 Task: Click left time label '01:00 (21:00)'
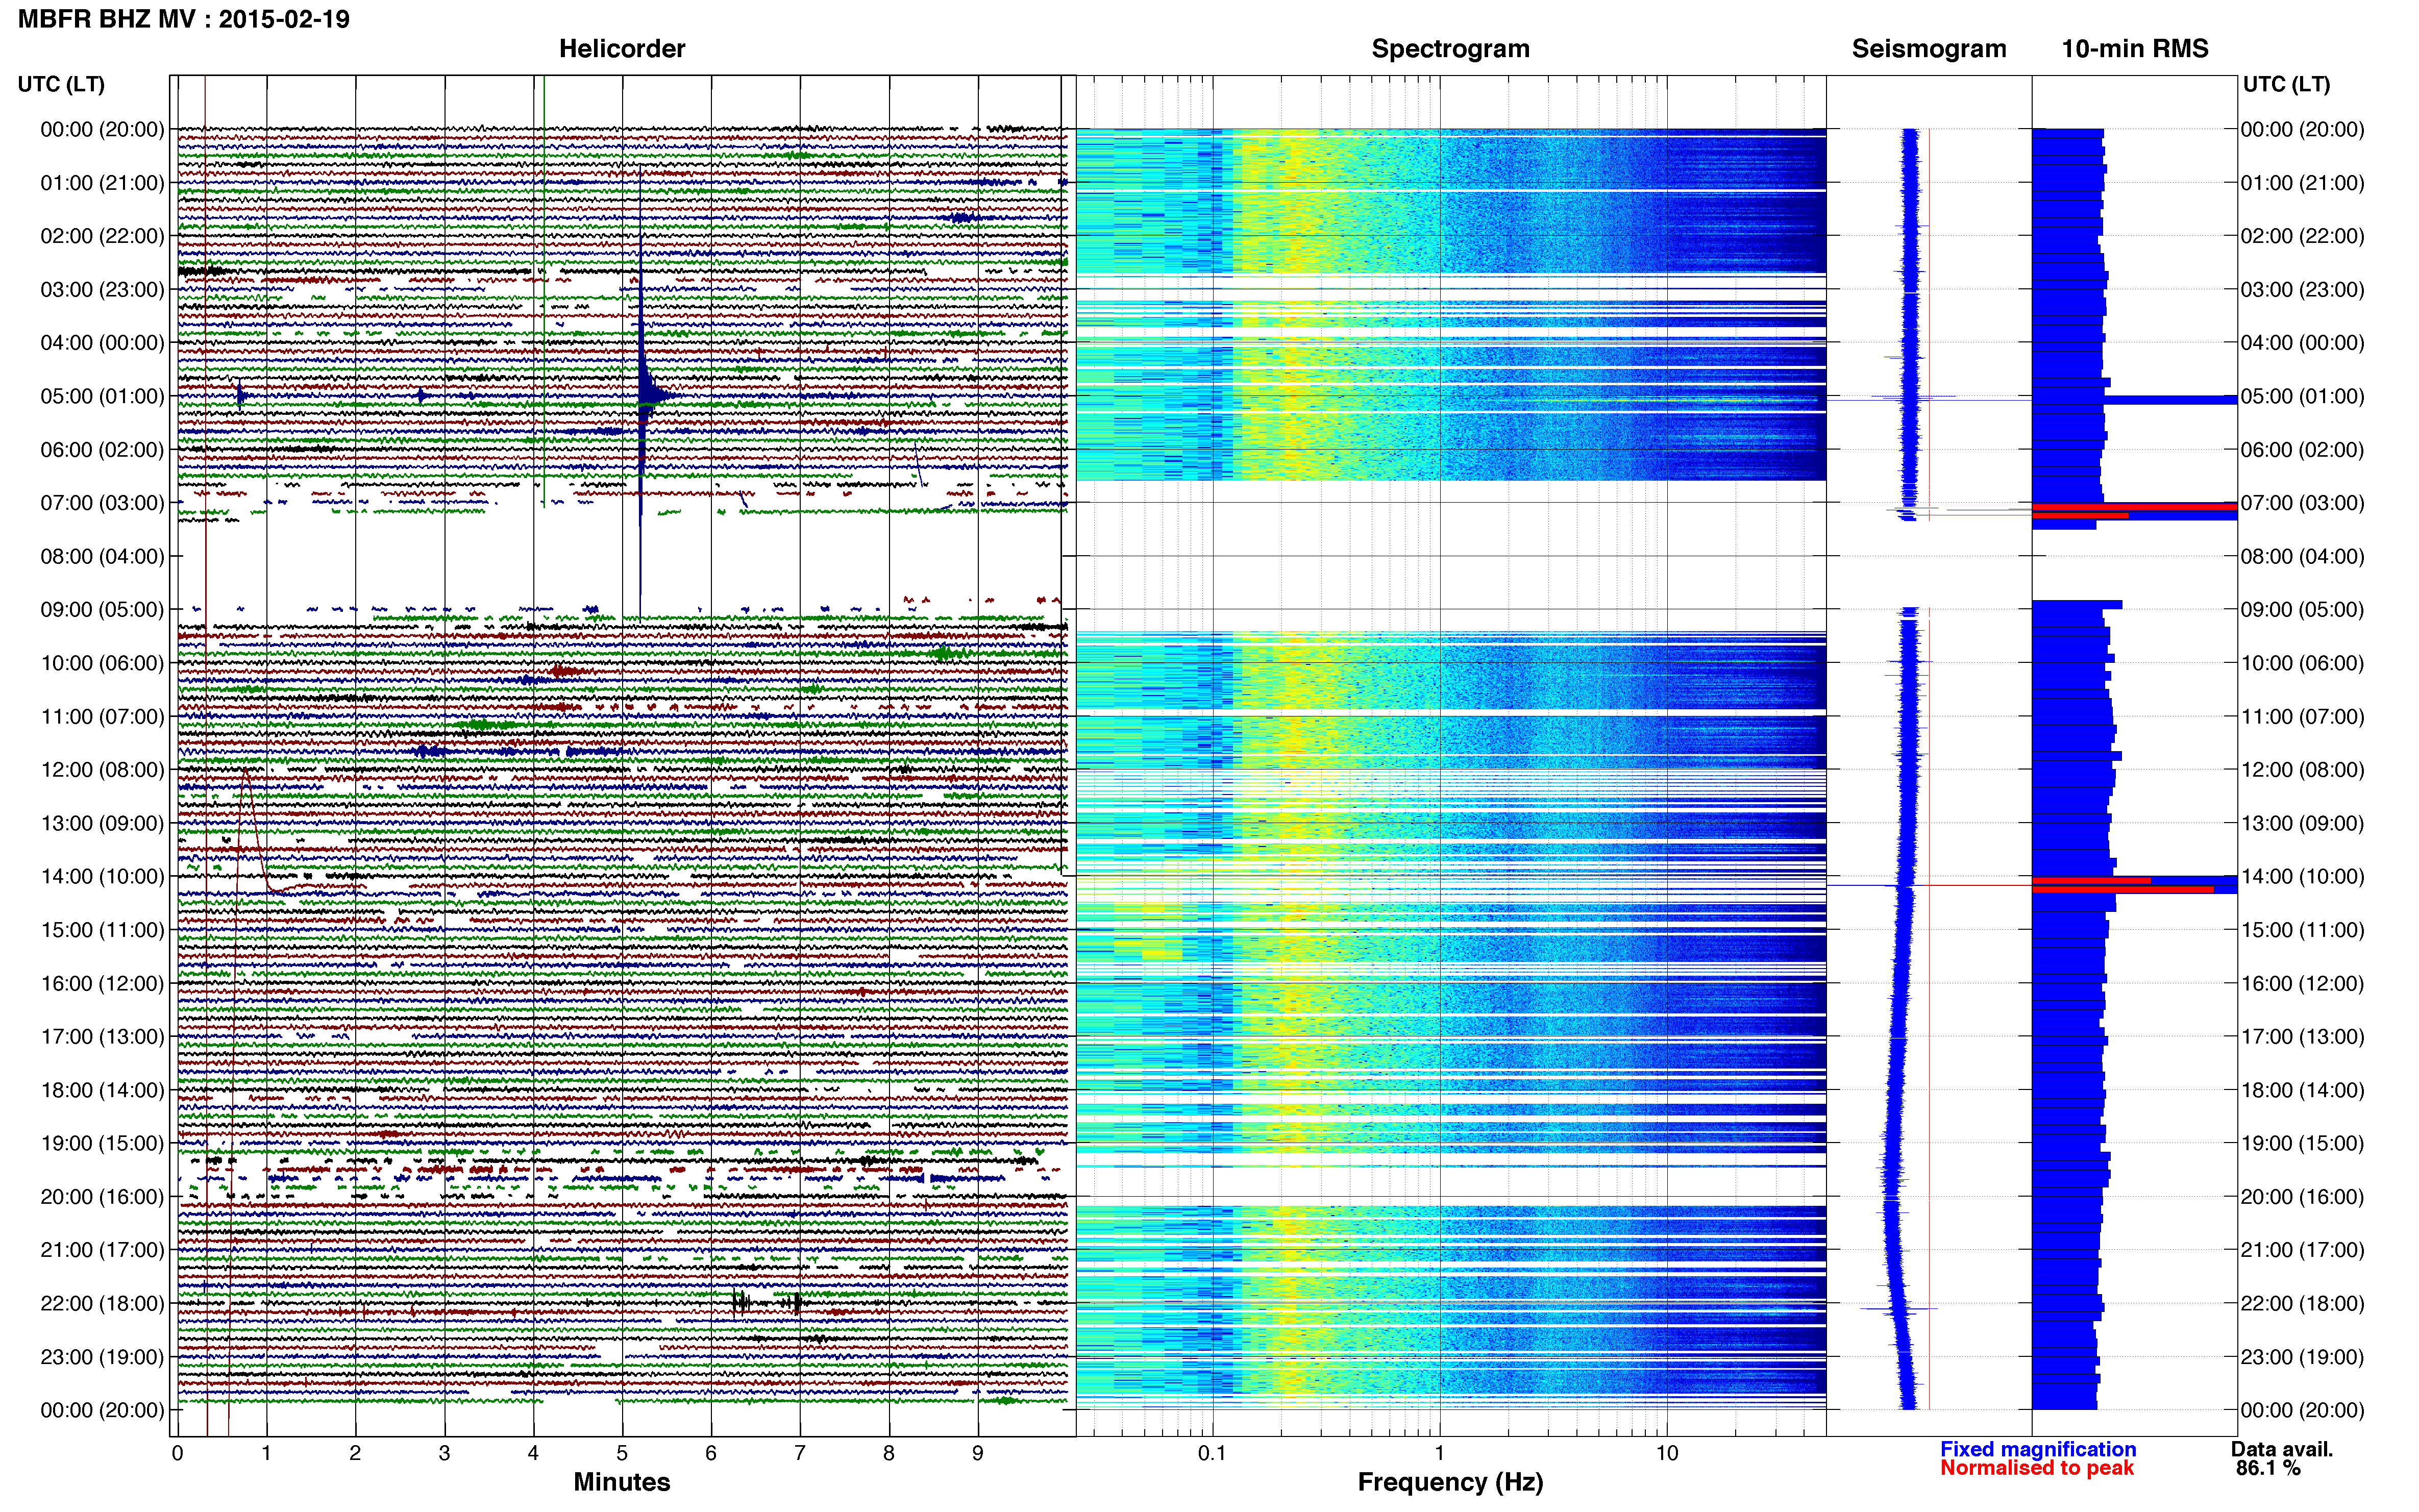(x=102, y=183)
